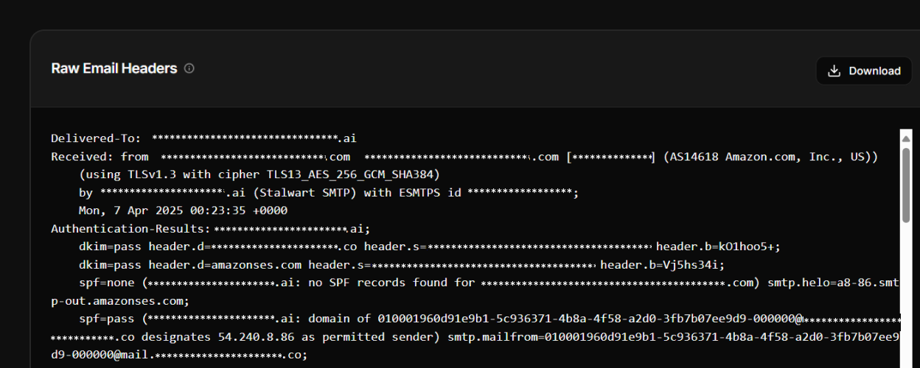The height and width of the screenshot is (368, 920).
Task: Click the header.d=amazonses.com text
Action: 225,265
